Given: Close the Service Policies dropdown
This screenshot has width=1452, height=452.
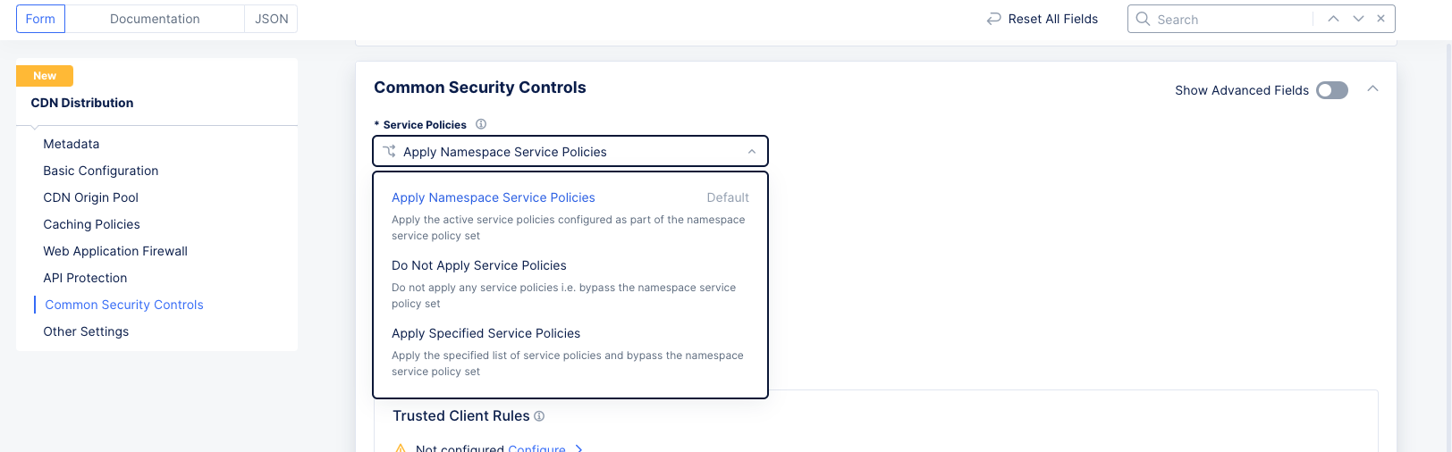Looking at the screenshot, I should [751, 152].
